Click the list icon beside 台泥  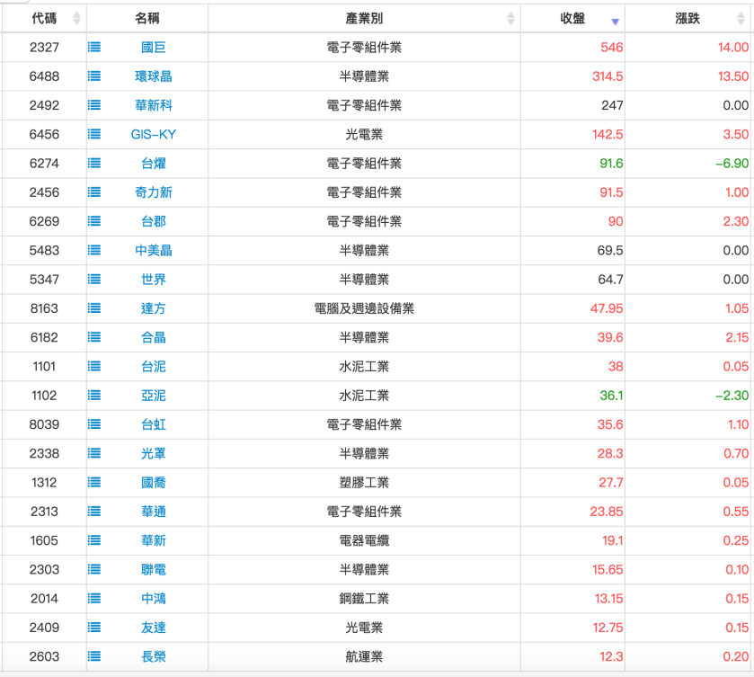[94, 366]
